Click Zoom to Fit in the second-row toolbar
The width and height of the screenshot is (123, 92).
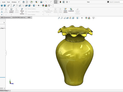(14, 6)
